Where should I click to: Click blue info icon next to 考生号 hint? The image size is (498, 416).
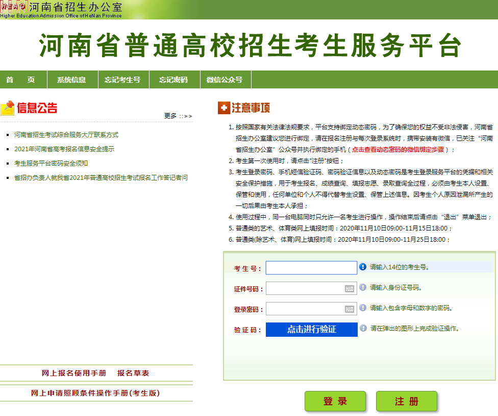pos(363,267)
